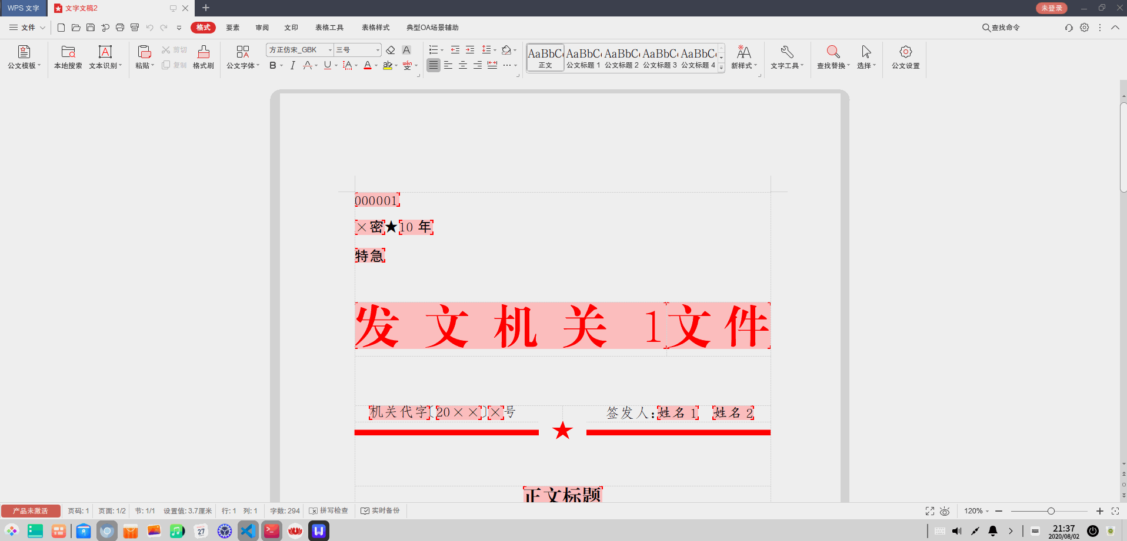
Task: Switch to the 要素 tab
Action: pos(233,28)
